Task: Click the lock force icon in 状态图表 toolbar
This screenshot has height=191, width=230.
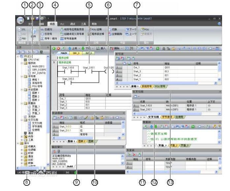Action: coord(92,117)
